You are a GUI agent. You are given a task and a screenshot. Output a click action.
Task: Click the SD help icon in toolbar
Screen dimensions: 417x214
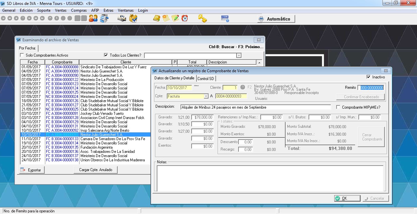pos(225,19)
